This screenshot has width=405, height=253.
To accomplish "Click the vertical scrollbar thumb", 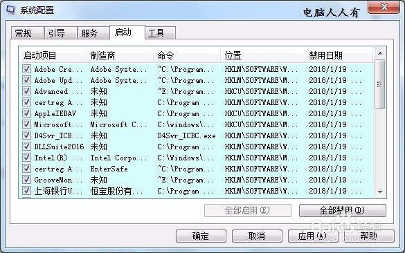I will pyautogui.click(x=379, y=84).
